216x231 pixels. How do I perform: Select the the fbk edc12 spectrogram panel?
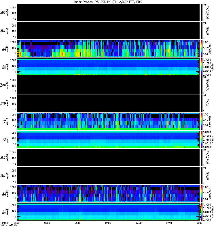pos(108,194)
